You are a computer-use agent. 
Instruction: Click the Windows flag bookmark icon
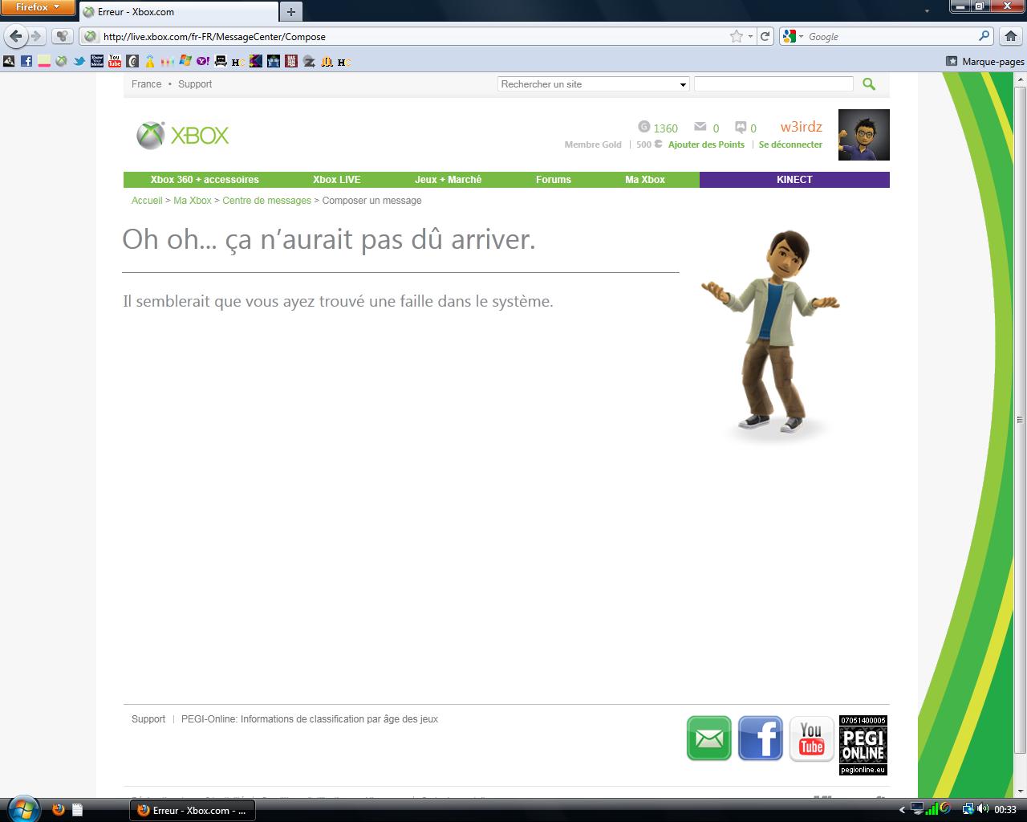[185, 61]
